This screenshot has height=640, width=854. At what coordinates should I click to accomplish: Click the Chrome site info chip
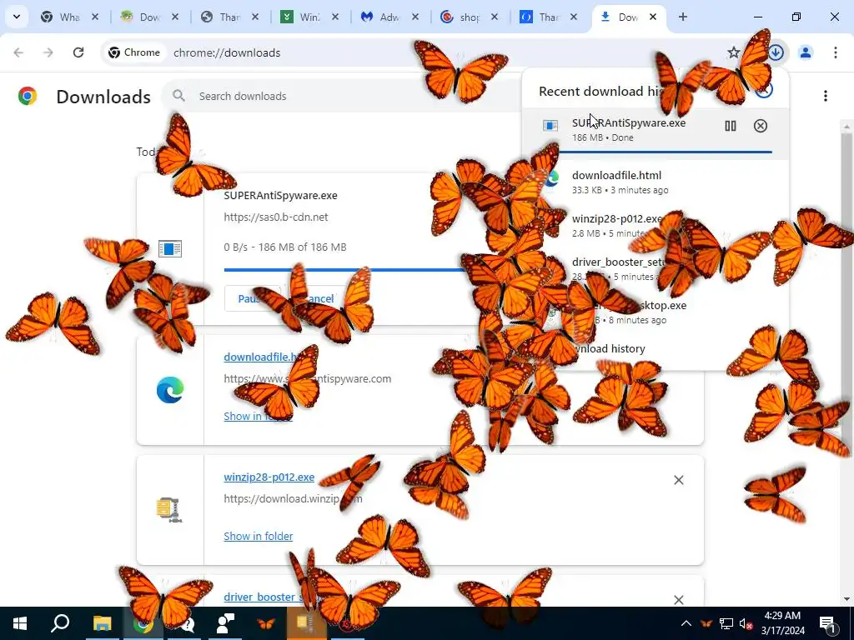pos(134,52)
